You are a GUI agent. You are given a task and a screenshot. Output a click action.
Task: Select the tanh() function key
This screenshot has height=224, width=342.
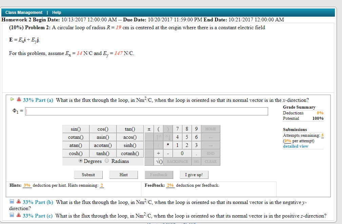click(x=102, y=153)
